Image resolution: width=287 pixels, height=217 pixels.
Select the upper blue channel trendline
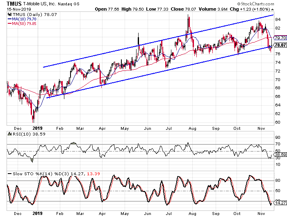(x=164, y=41)
